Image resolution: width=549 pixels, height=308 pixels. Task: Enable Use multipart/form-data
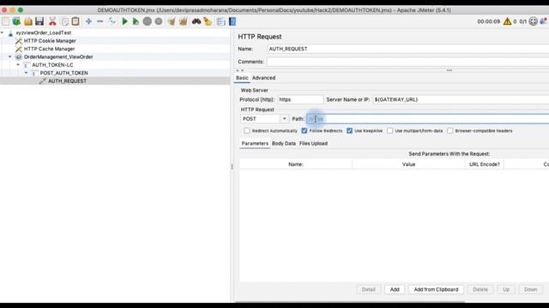pyautogui.click(x=389, y=131)
